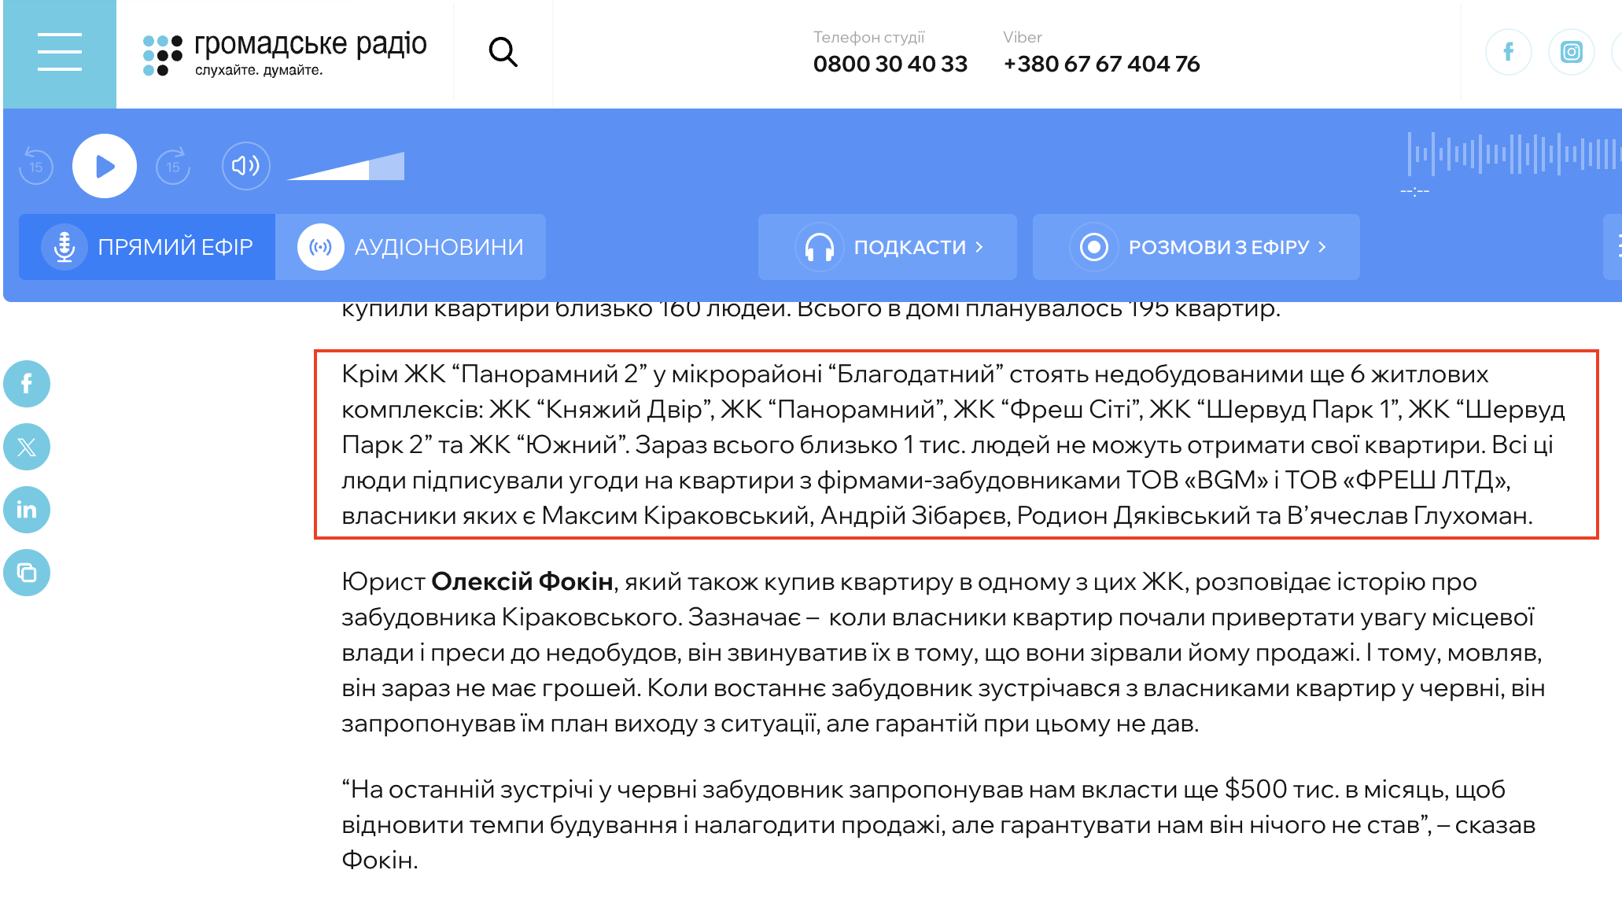Copy article link sidebar icon
The image size is (1622, 903).
pos(27,573)
